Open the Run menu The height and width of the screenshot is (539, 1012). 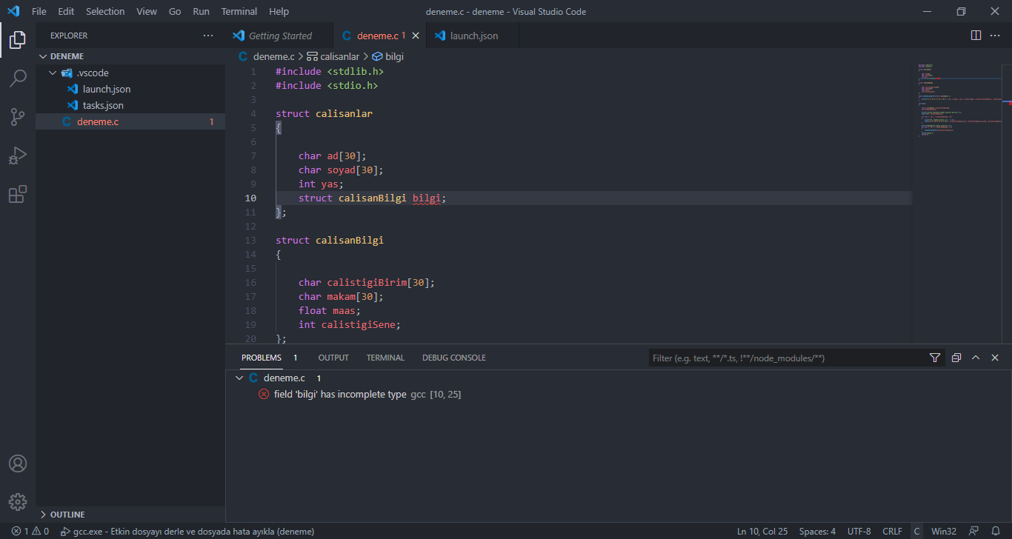pyautogui.click(x=201, y=11)
